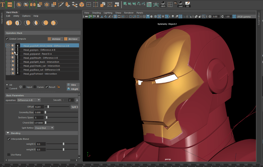Enable Use Ramp checkbox
Viewport: 263px width, 167px height.
coord(9,155)
